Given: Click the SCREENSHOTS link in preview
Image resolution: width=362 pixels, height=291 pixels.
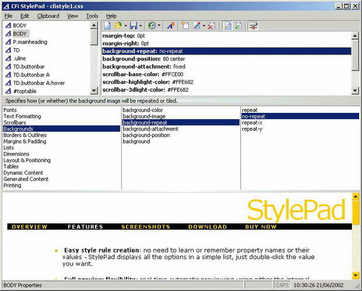Looking at the screenshot, I should (x=146, y=226).
